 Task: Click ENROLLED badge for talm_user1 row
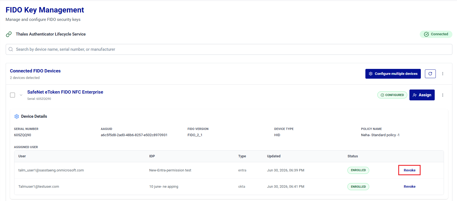358,170
